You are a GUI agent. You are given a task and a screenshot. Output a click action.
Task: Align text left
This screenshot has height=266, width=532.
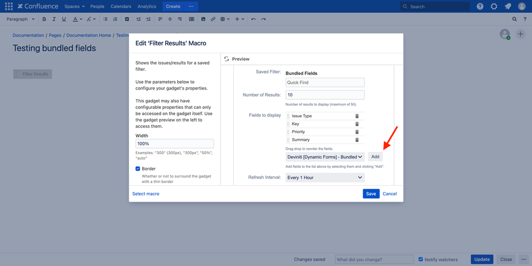160,19
